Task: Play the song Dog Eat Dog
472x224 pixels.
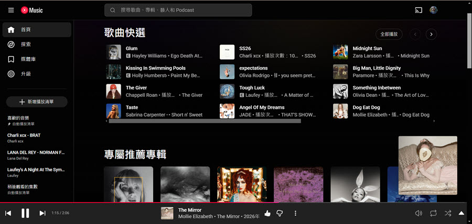Action: tap(367, 107)
